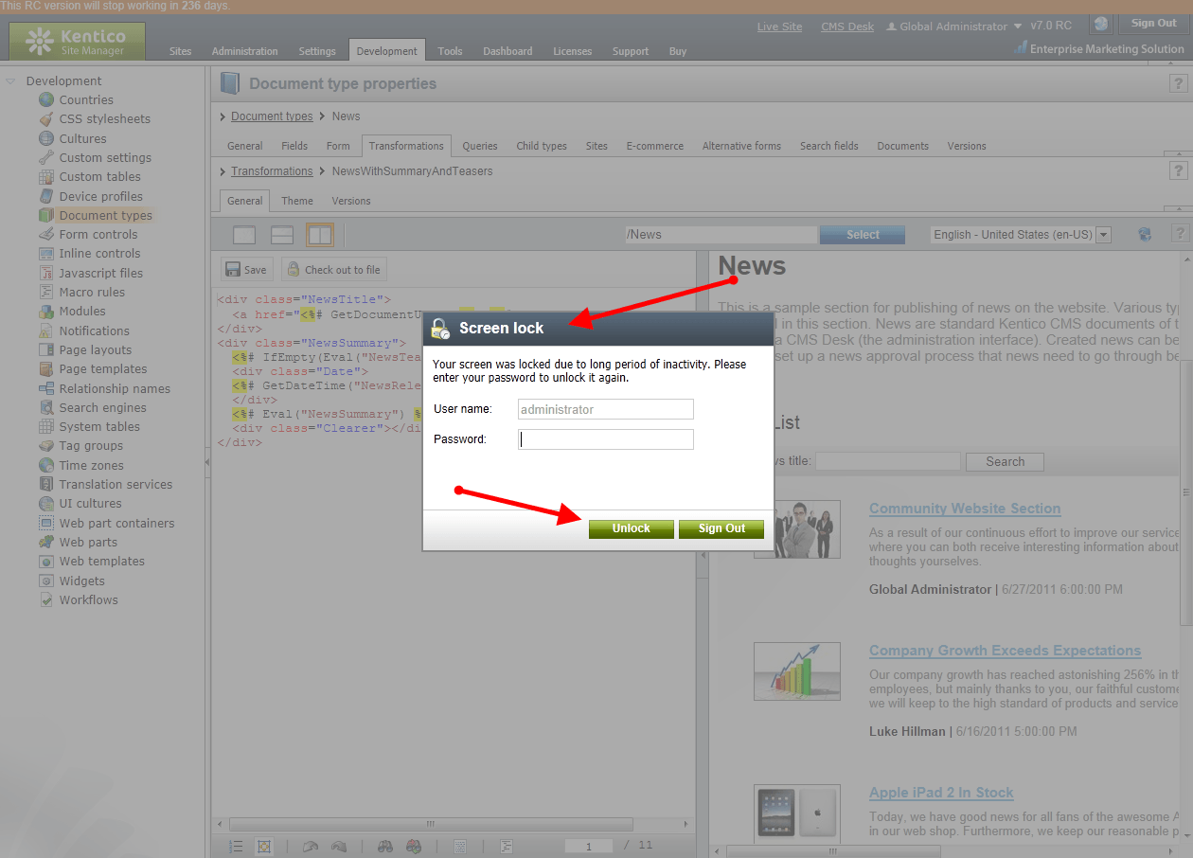Click the /News path input field

tap(720, 235)
